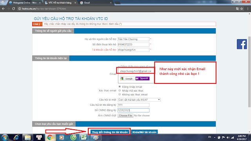
Task: Click the Action Center flag icon in the tray
Action: (224, 137)
